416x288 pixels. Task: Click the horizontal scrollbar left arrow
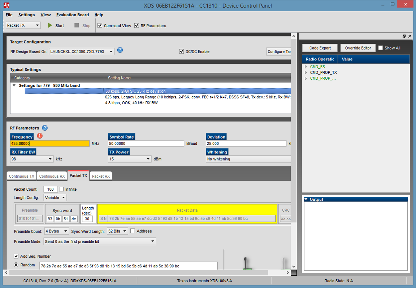[x=6, y=272]
